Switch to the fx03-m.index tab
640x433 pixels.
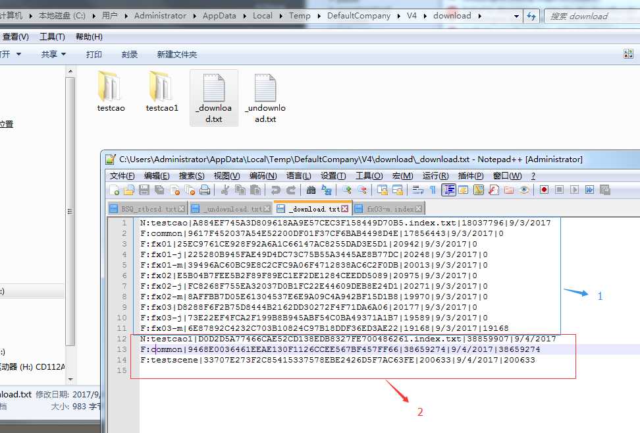[388, 209]
